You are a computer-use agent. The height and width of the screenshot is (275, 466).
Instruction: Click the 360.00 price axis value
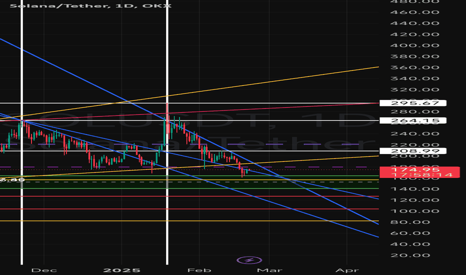pos(414,67)
